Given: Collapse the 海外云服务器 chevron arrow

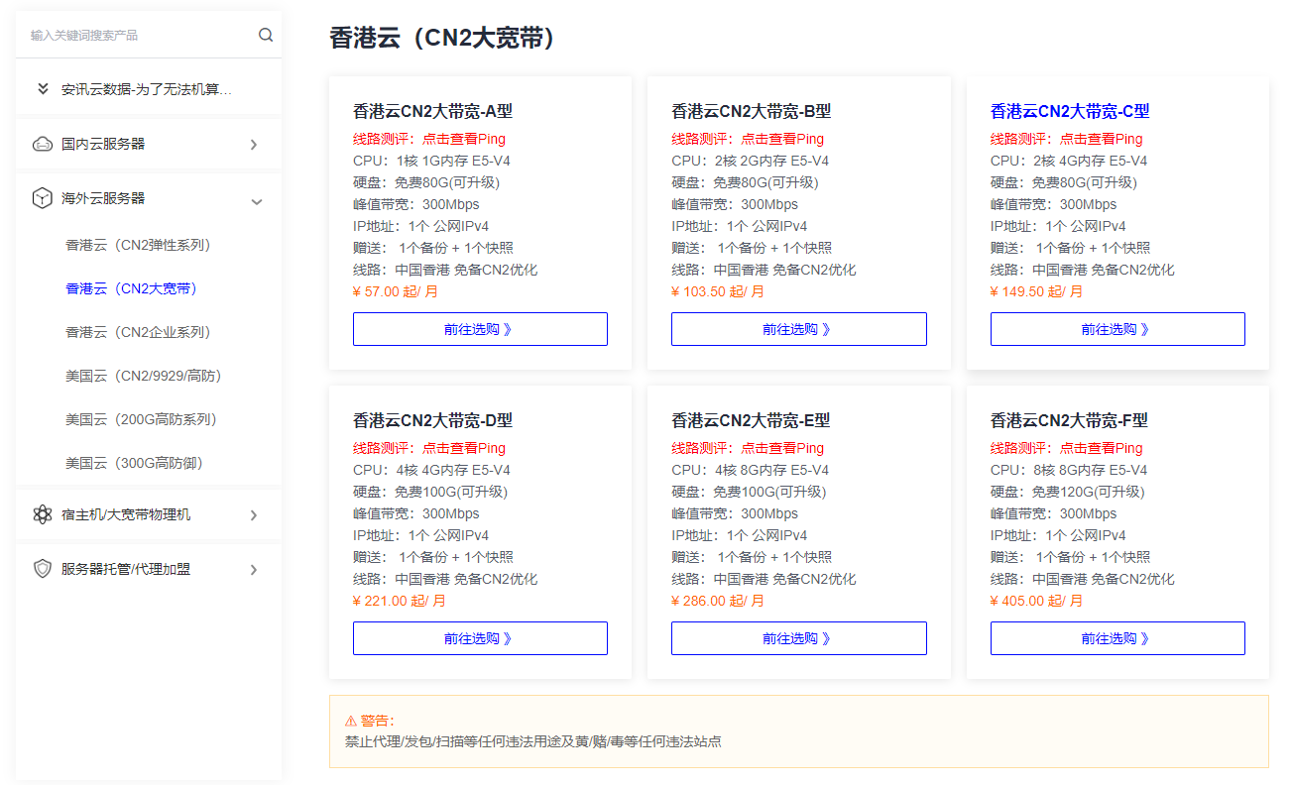Looking at the screenshot, I should (257, 201).
